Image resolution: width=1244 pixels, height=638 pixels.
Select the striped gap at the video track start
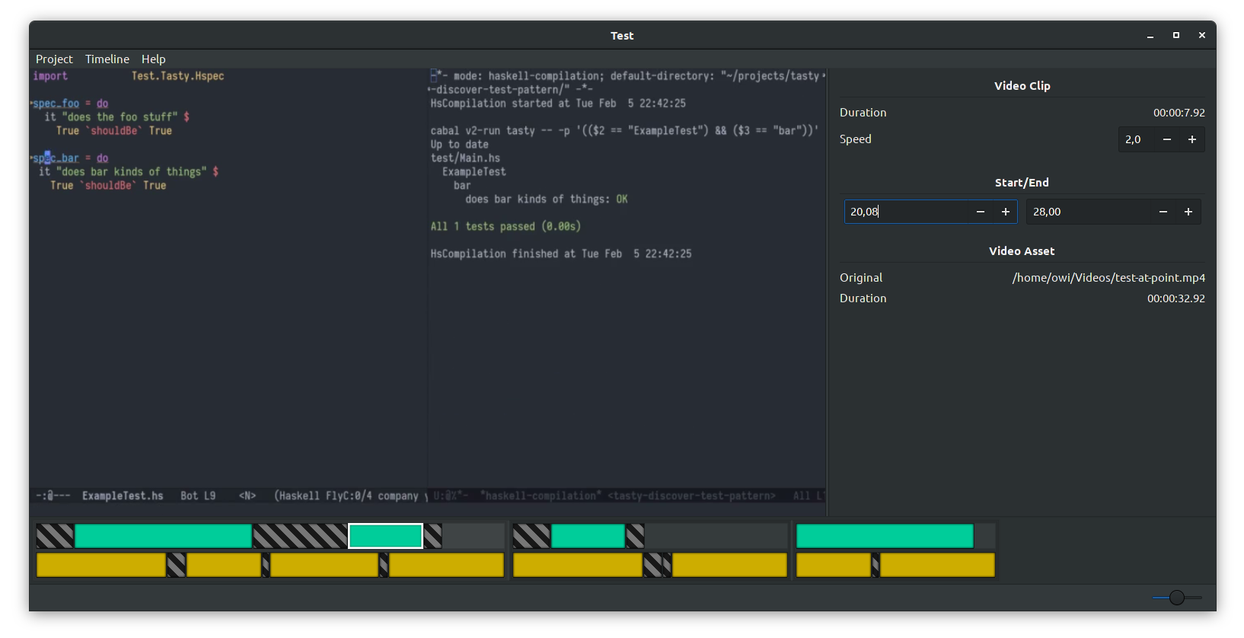point(55,536)
